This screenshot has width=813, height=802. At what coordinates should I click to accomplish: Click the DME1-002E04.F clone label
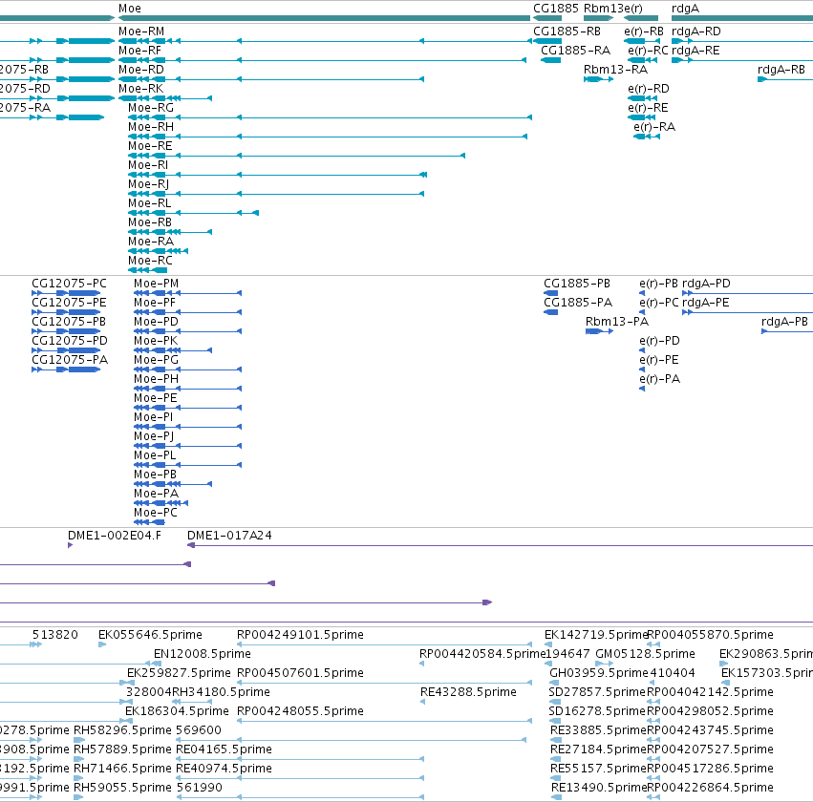coord(115,537)
